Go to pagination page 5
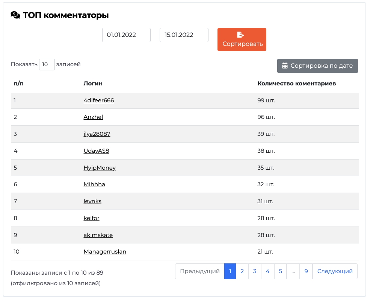The height and width of the screenshot is (301, 370). point(280,271)
